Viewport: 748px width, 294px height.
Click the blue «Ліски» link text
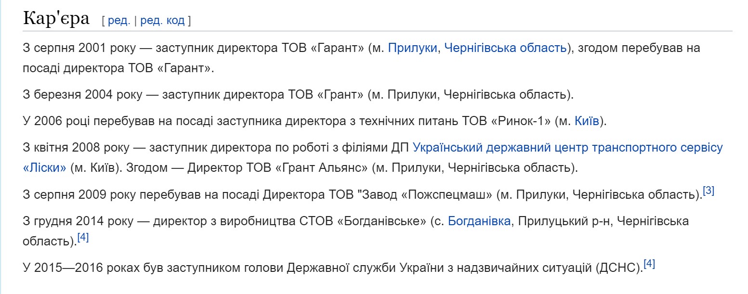(44, 168)
